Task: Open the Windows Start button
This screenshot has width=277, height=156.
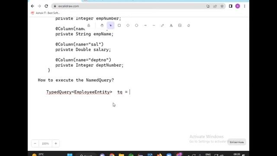Action: coord(70,155)
